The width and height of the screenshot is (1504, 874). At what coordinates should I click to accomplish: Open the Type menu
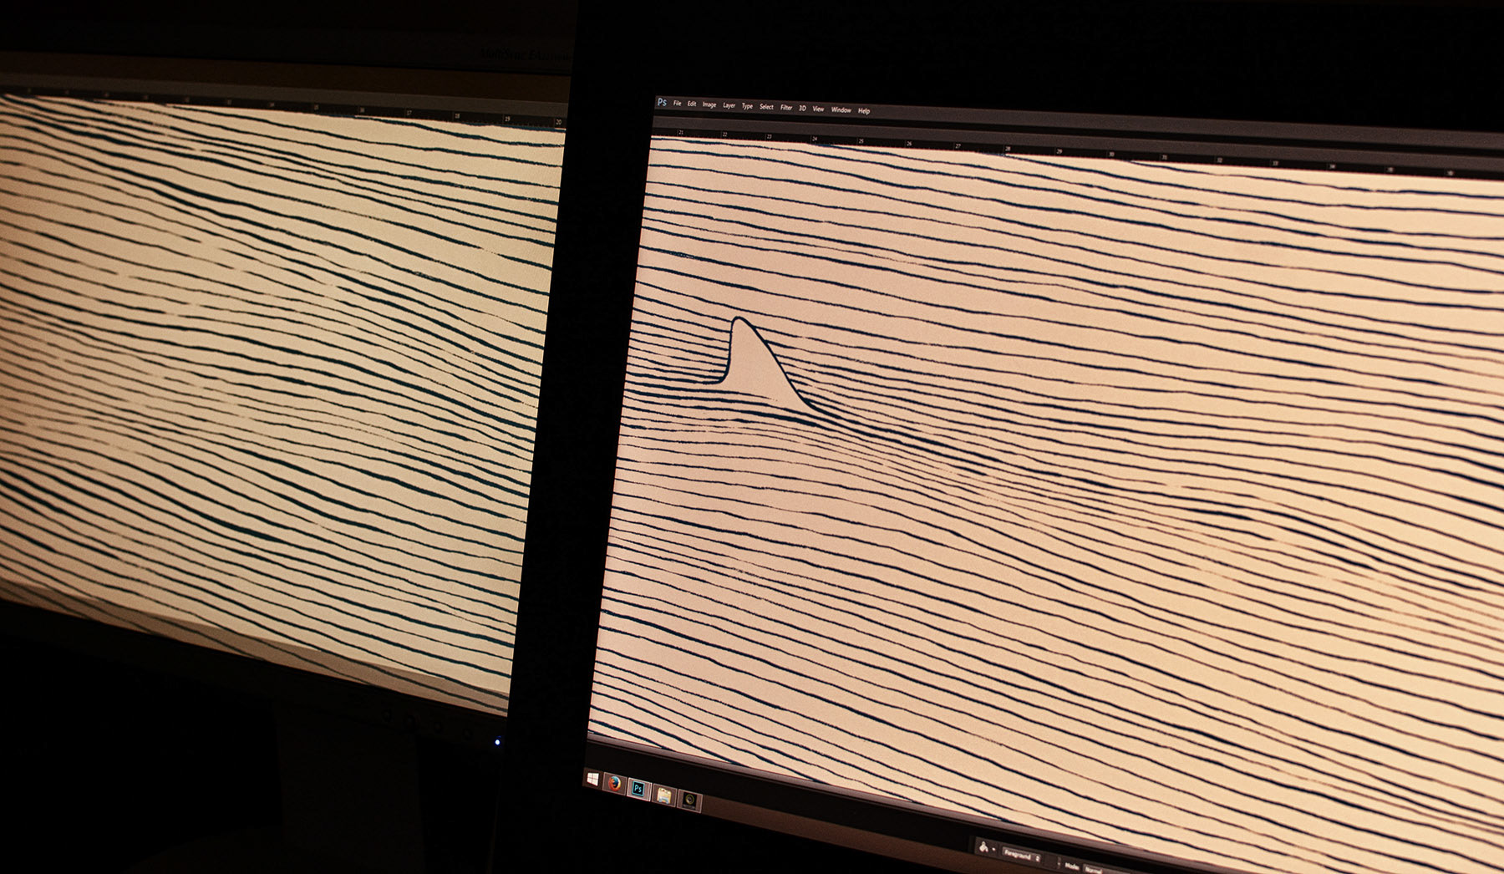point(747,107)
